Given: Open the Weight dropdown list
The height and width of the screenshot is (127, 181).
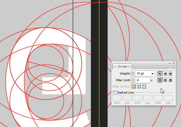Looking at the screenshot, I should [x=152, y=74].
